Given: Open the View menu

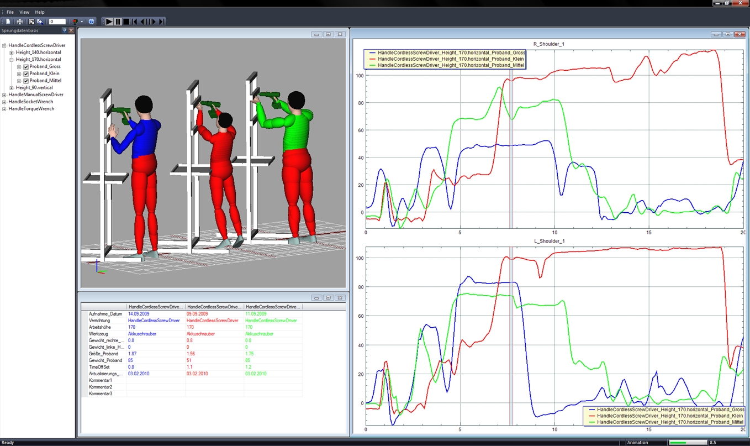Looking at the screenshot, I should 24,12.
